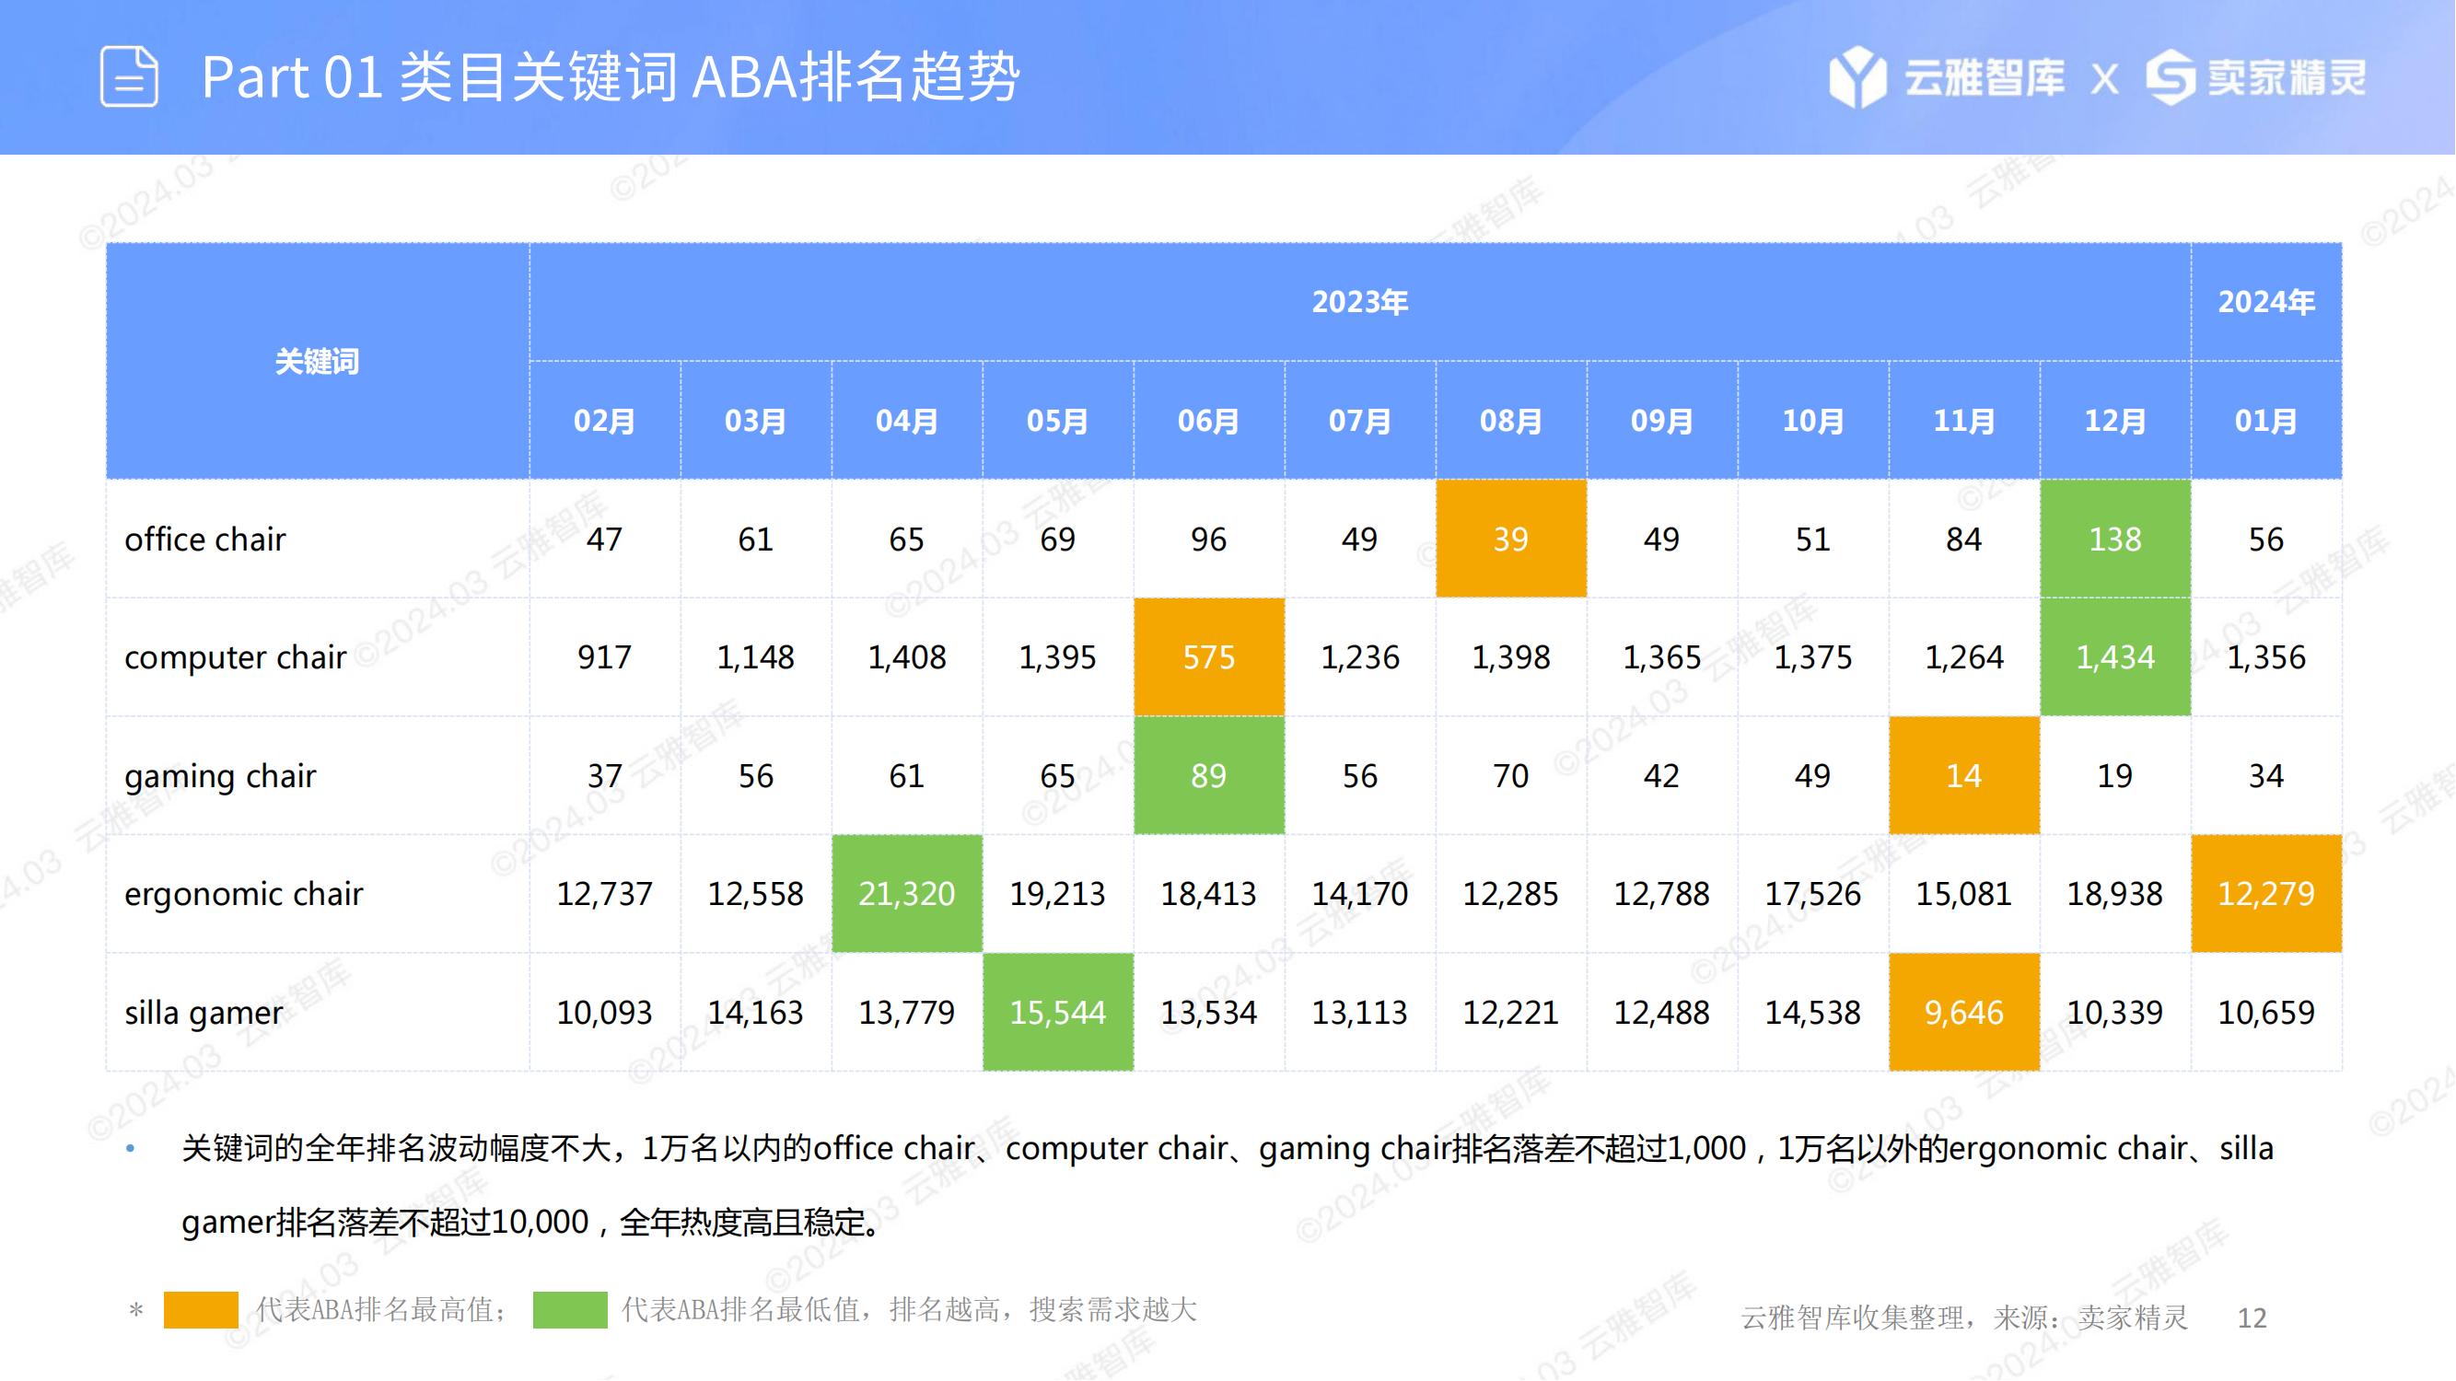Click the green legend color swatch
The image size is (2456, 1381).
(x=569, y=1309)
